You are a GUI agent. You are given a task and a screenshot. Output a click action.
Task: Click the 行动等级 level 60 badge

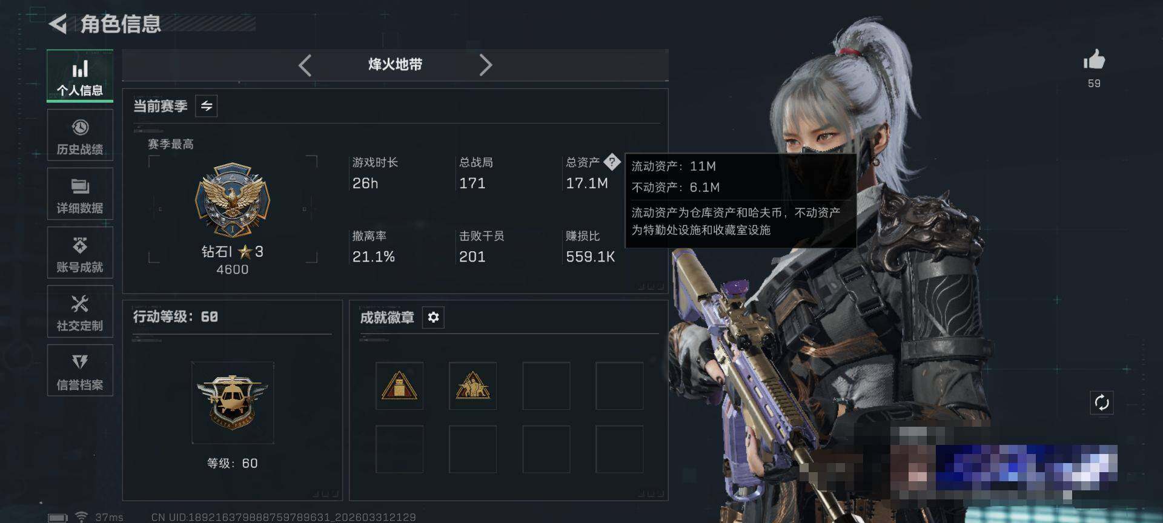coord(233,403)
